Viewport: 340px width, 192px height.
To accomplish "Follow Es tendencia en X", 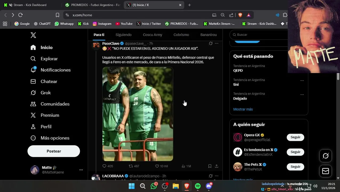I will pos(295,152).
